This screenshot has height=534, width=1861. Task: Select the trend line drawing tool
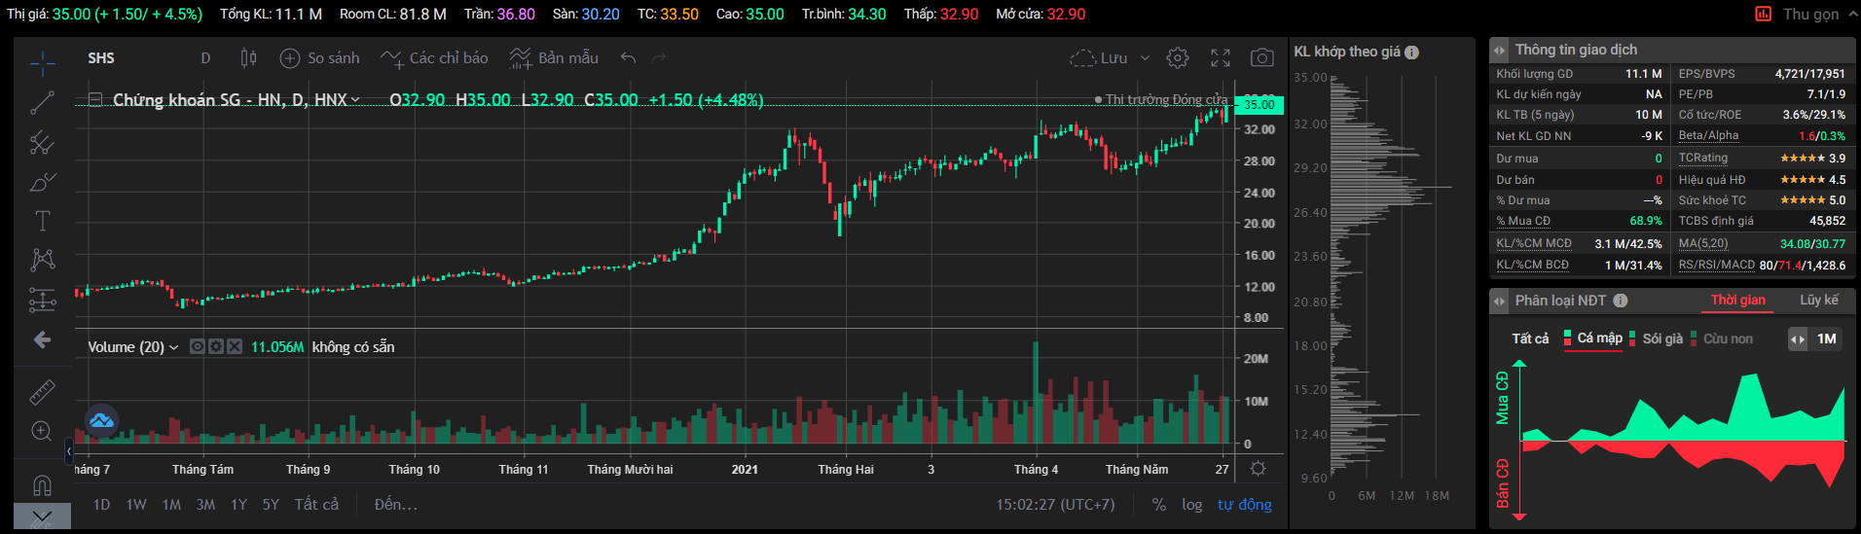pos(42,103)
